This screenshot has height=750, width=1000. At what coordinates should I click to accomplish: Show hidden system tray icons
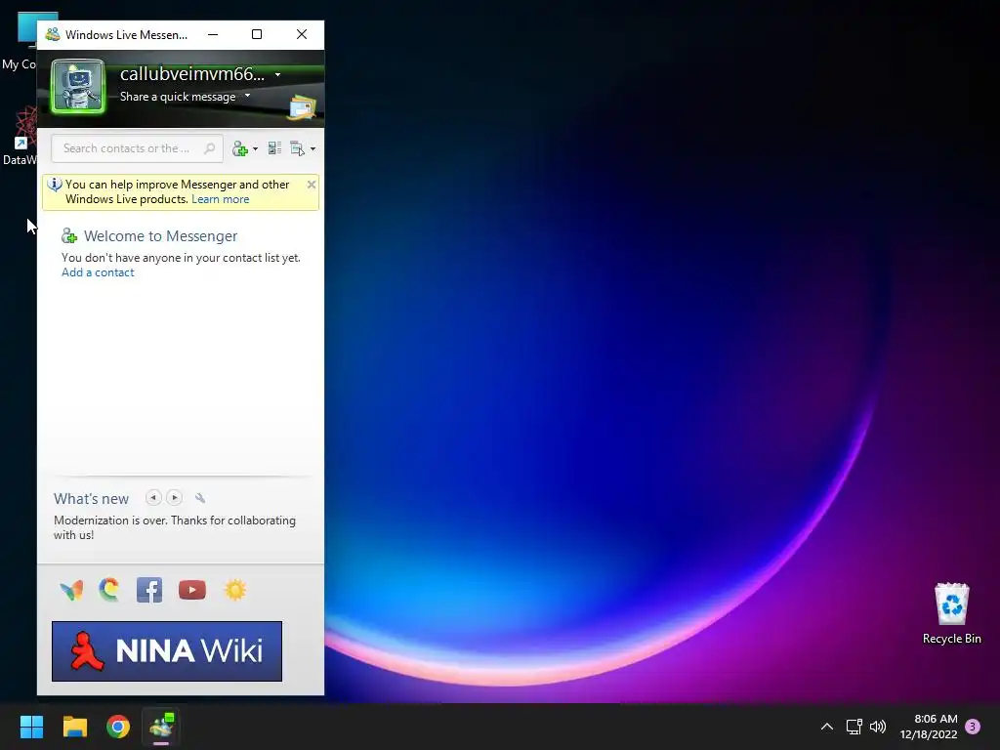click(x=826, y=727)
